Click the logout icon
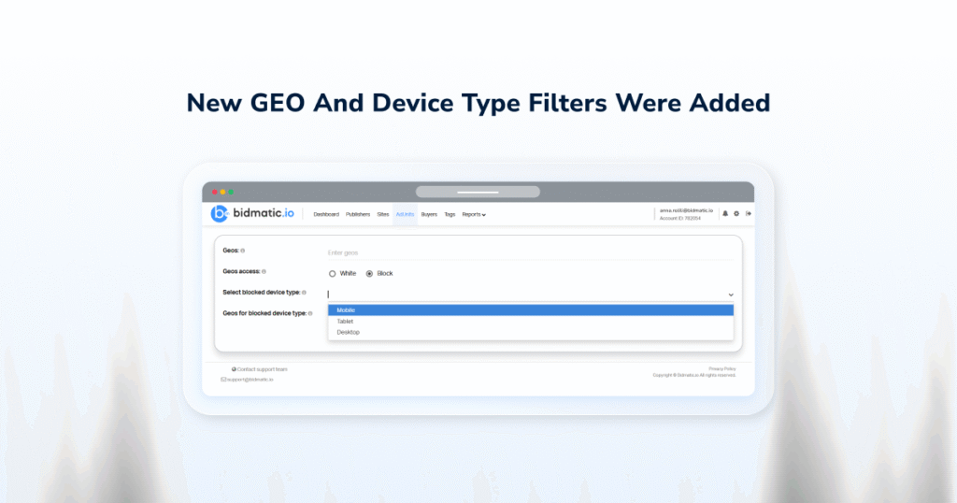Viewport: 957px width, 503px height. pos(749,214)
